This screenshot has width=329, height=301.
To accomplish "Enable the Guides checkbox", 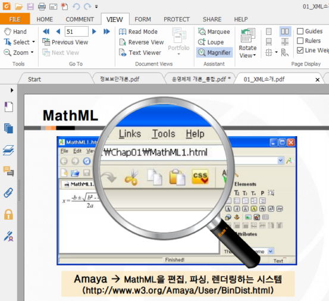I will click(x=300, y=32).
